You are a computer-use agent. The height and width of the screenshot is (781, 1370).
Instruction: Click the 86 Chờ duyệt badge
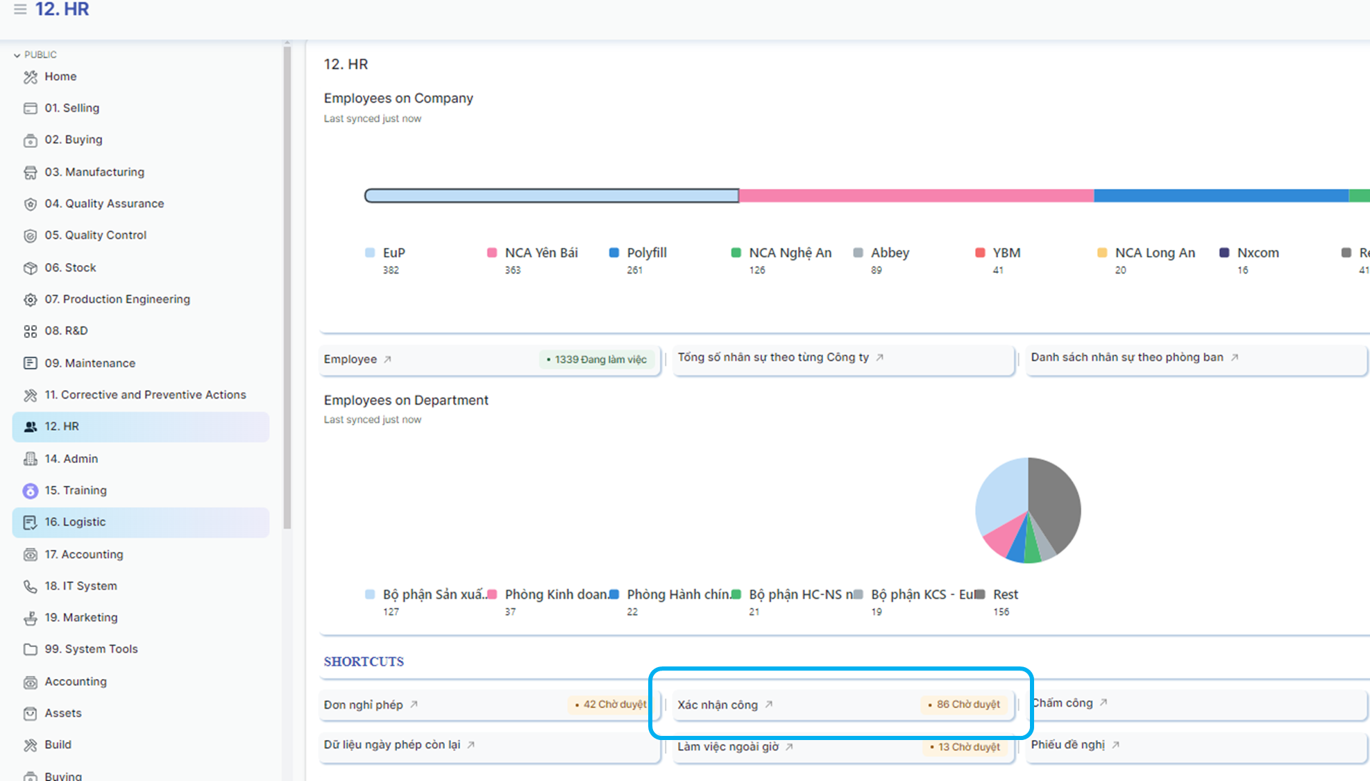click(965, 705)
